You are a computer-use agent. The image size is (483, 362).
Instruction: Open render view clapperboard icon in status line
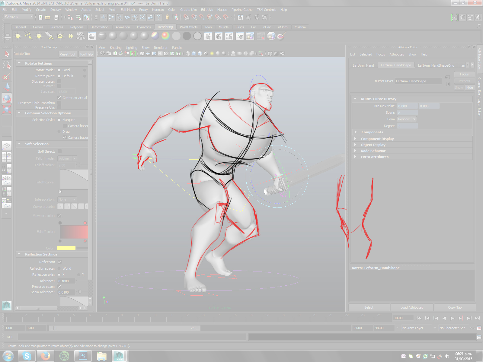[x=240, y=17]
